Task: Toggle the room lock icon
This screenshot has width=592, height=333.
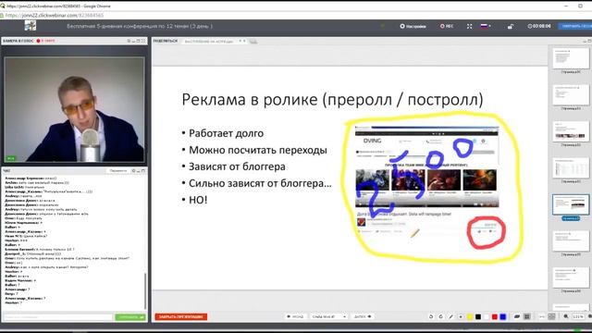Action: (511, 27)
